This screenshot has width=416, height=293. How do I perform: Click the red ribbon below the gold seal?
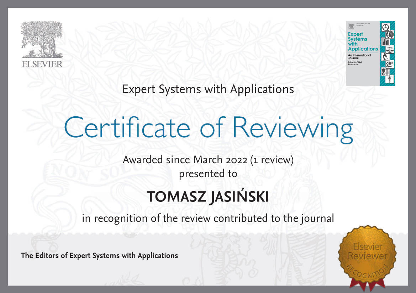coord(368,283)
